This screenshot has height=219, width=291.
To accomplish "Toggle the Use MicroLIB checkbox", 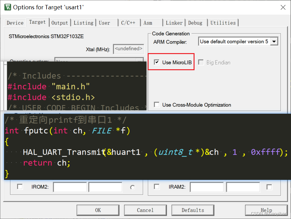I will [x=157, y=62].
